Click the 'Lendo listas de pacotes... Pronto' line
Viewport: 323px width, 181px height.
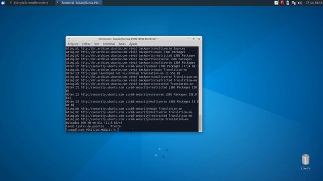pos(93,126)
